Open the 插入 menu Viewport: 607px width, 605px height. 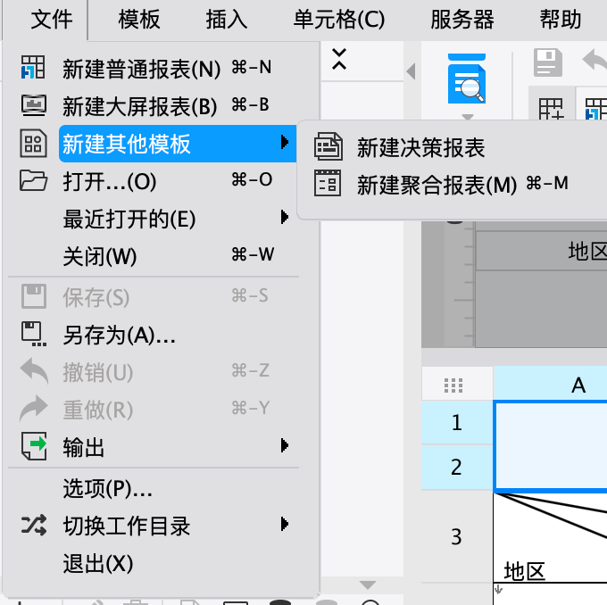click(226, 19)
